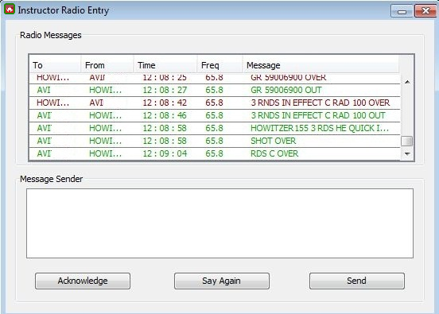439x314 pixels.
Task: Sort messages by the From column header
Action: pos(107,65)
